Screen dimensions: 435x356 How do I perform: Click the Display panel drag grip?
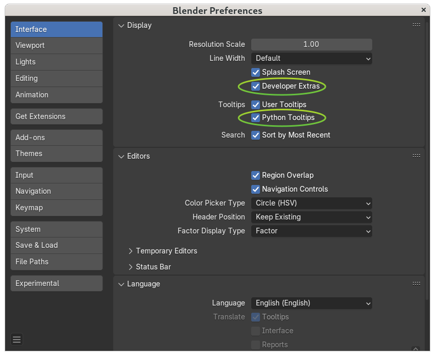coord(416,25)
